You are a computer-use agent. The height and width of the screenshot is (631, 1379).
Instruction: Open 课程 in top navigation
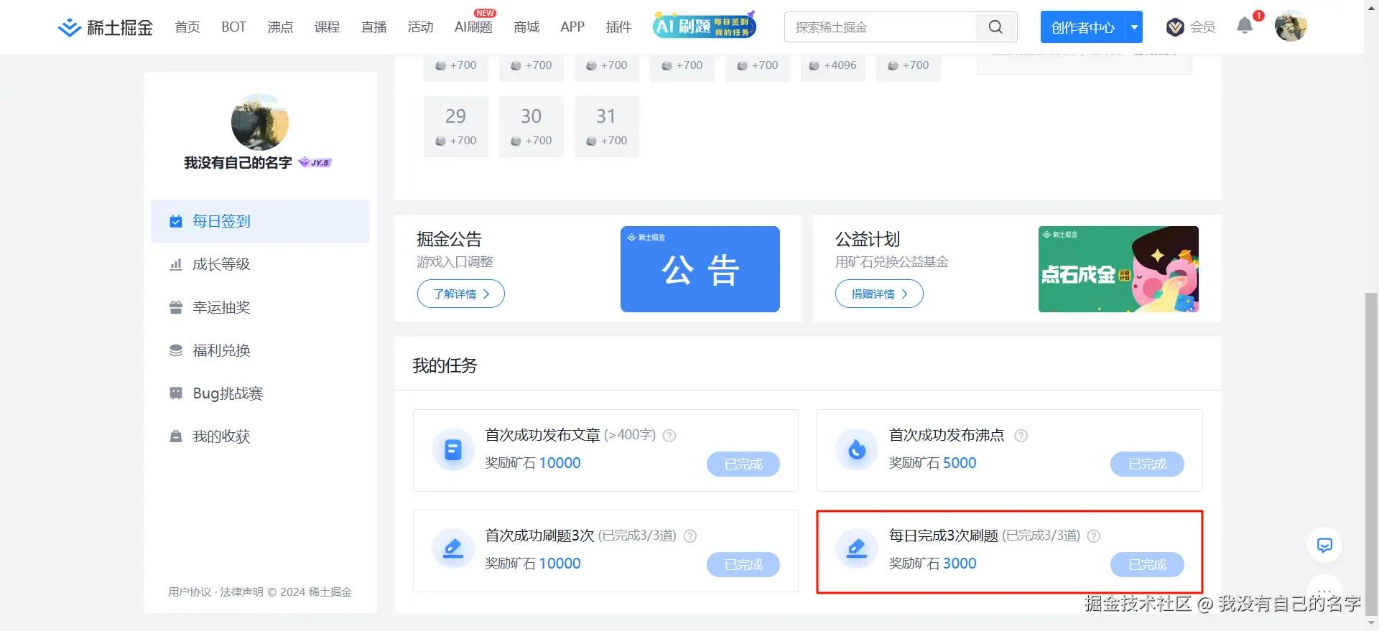point(327,27)
